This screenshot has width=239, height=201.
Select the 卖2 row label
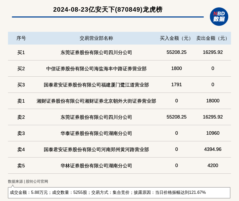tap(21, 117)
